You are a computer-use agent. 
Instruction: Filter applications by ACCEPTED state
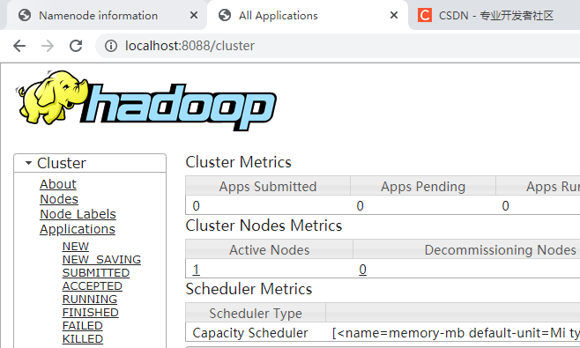pos(92,286)
